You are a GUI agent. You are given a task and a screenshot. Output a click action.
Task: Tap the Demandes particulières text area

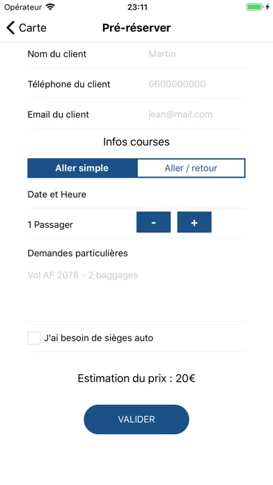[136, 294]
